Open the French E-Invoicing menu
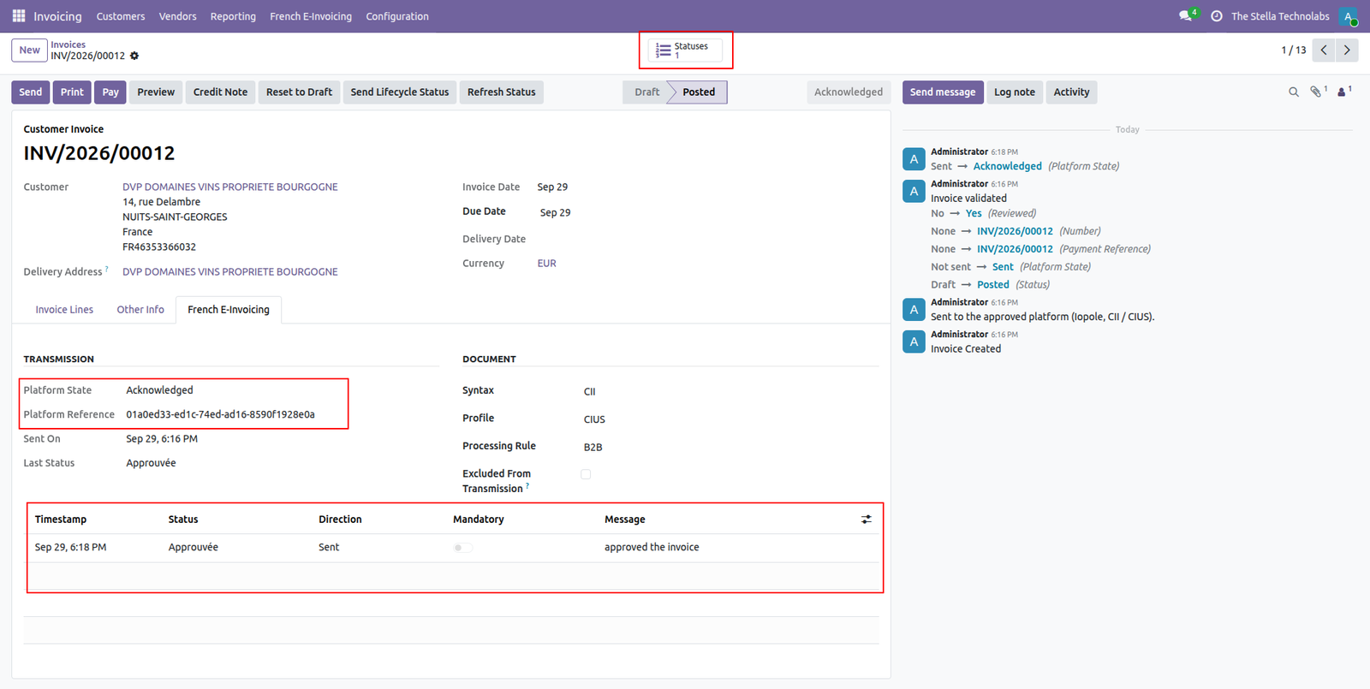1370x689 pixels. (311, 16)
